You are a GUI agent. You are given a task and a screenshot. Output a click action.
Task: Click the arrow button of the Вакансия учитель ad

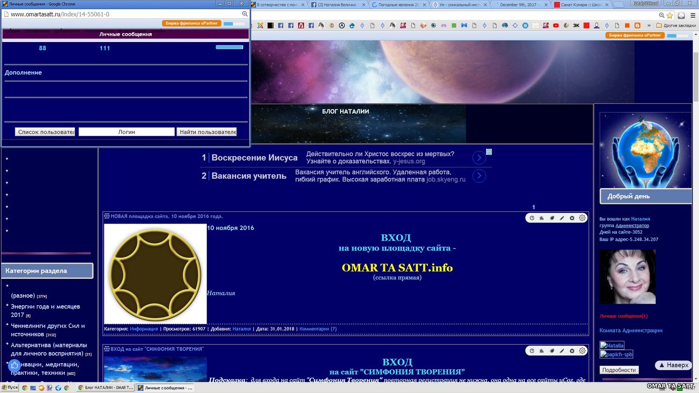(x=479, y=176)
